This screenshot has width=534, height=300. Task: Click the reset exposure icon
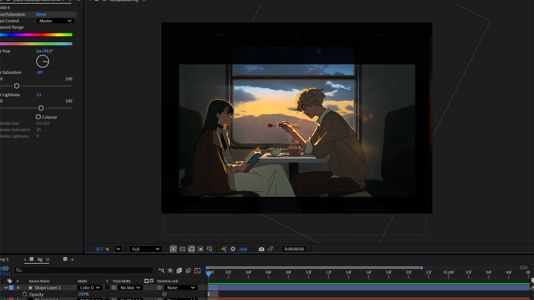pyautogui.click(x=233, y=249)
